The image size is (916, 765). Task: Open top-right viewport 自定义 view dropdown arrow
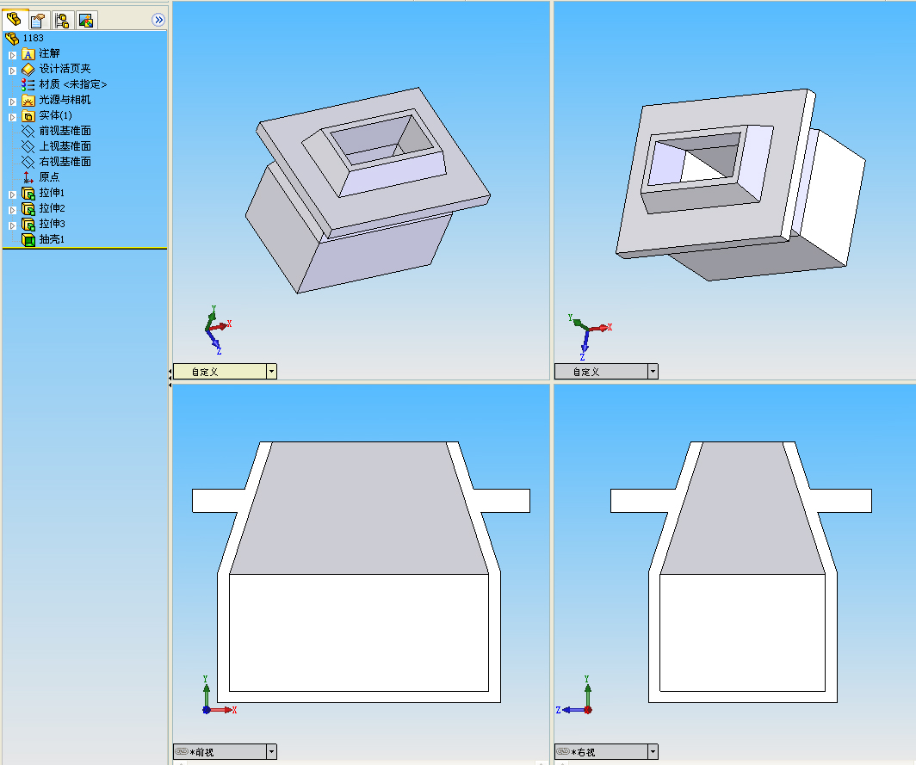(x=653, y=372)
